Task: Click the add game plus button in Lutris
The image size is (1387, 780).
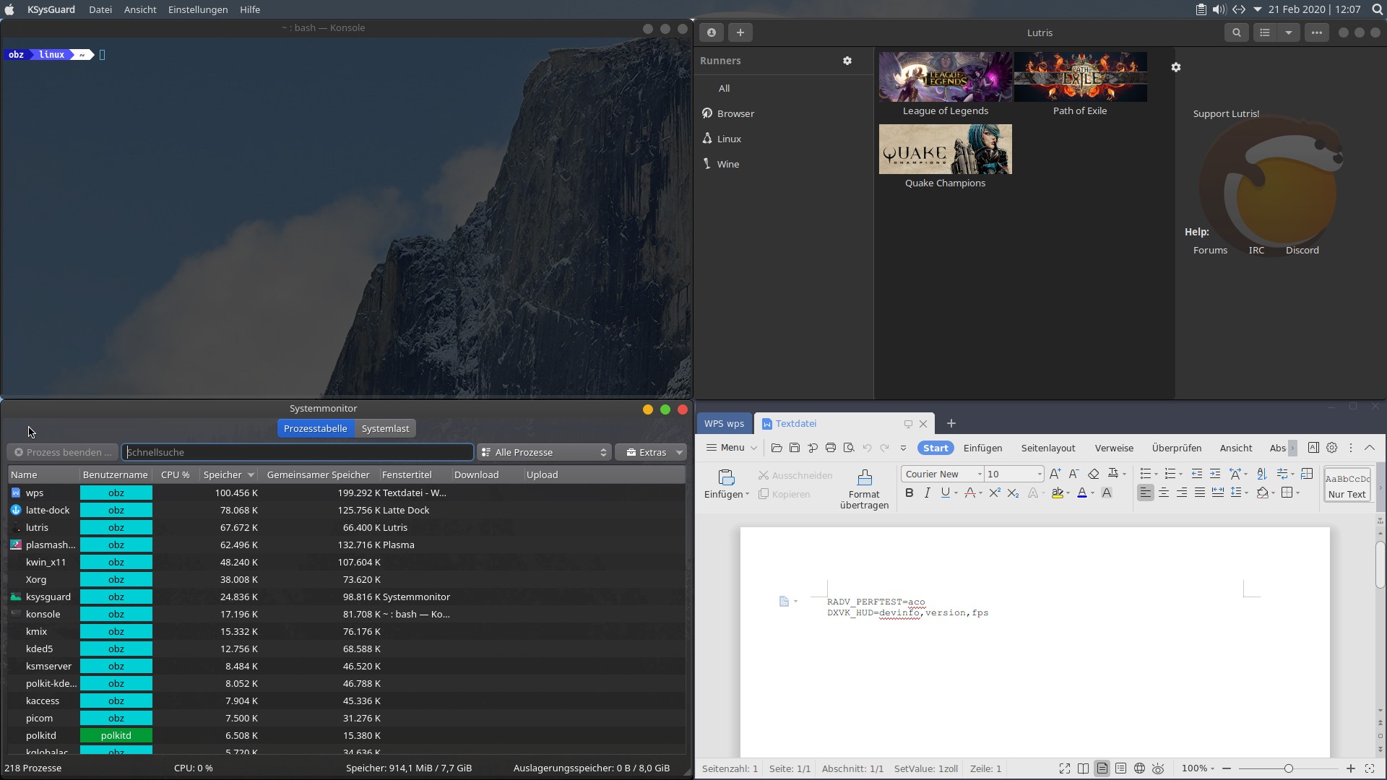Action: (740, 32)
